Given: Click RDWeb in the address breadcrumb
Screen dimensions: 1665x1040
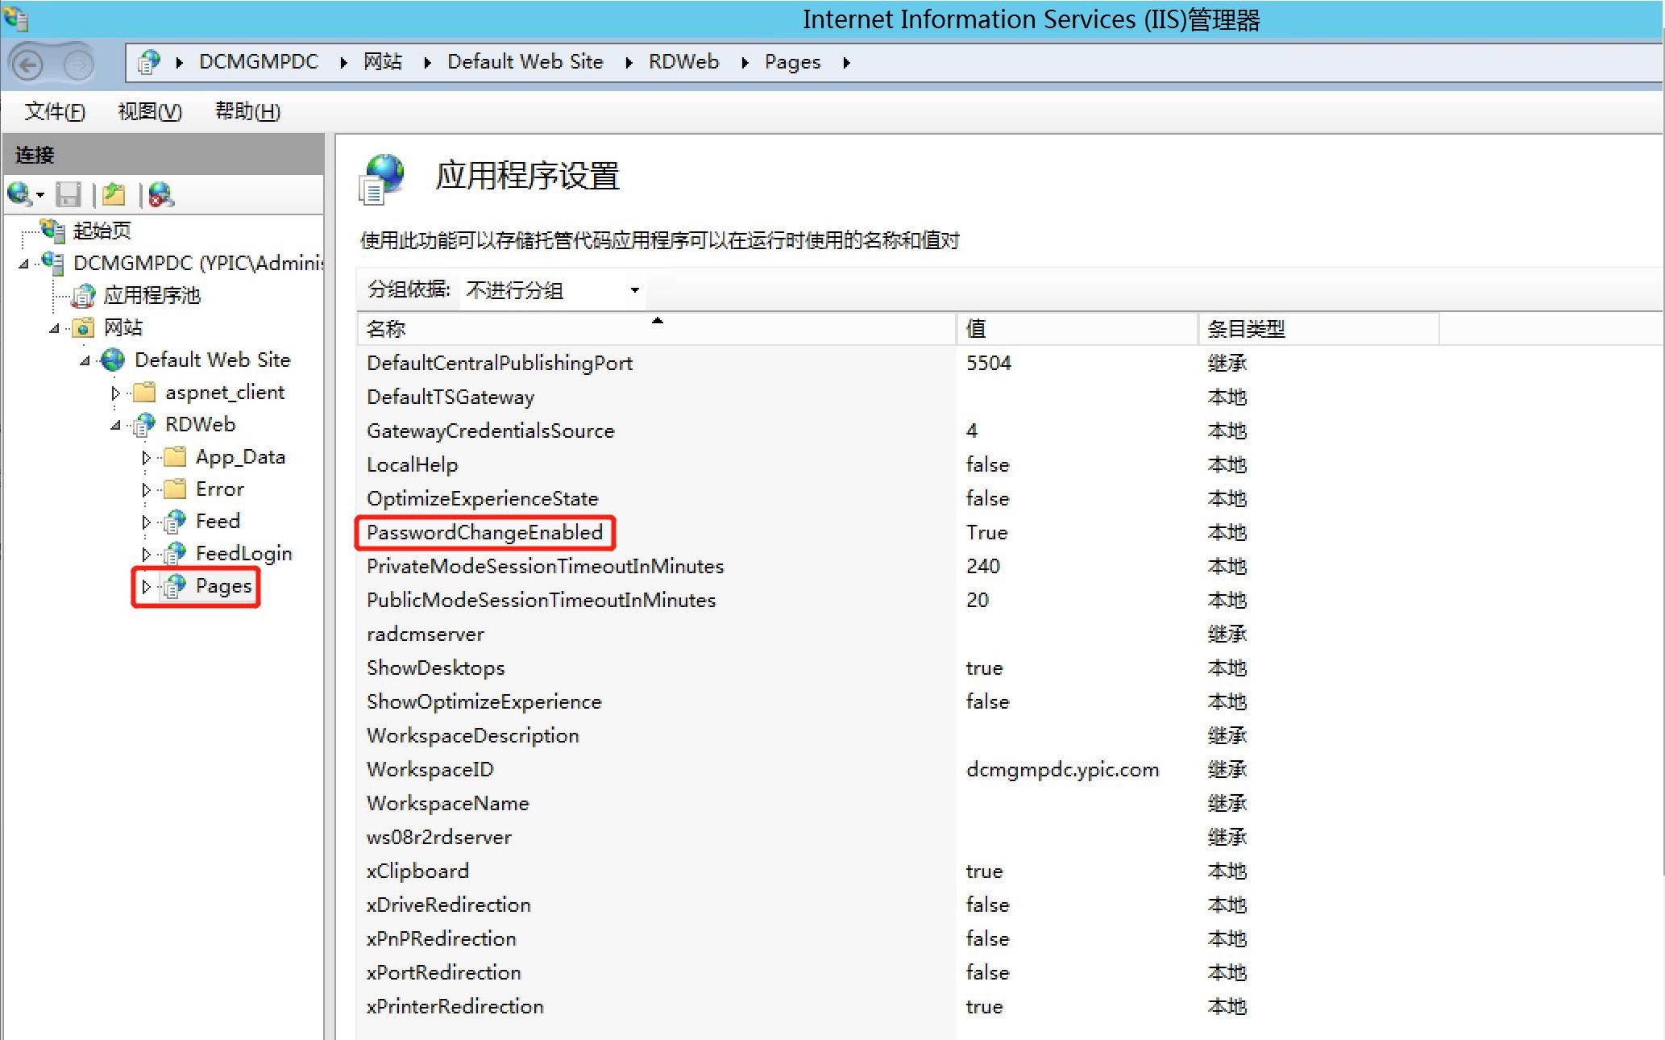Looking at the screenshot, I should pos(683,62).
